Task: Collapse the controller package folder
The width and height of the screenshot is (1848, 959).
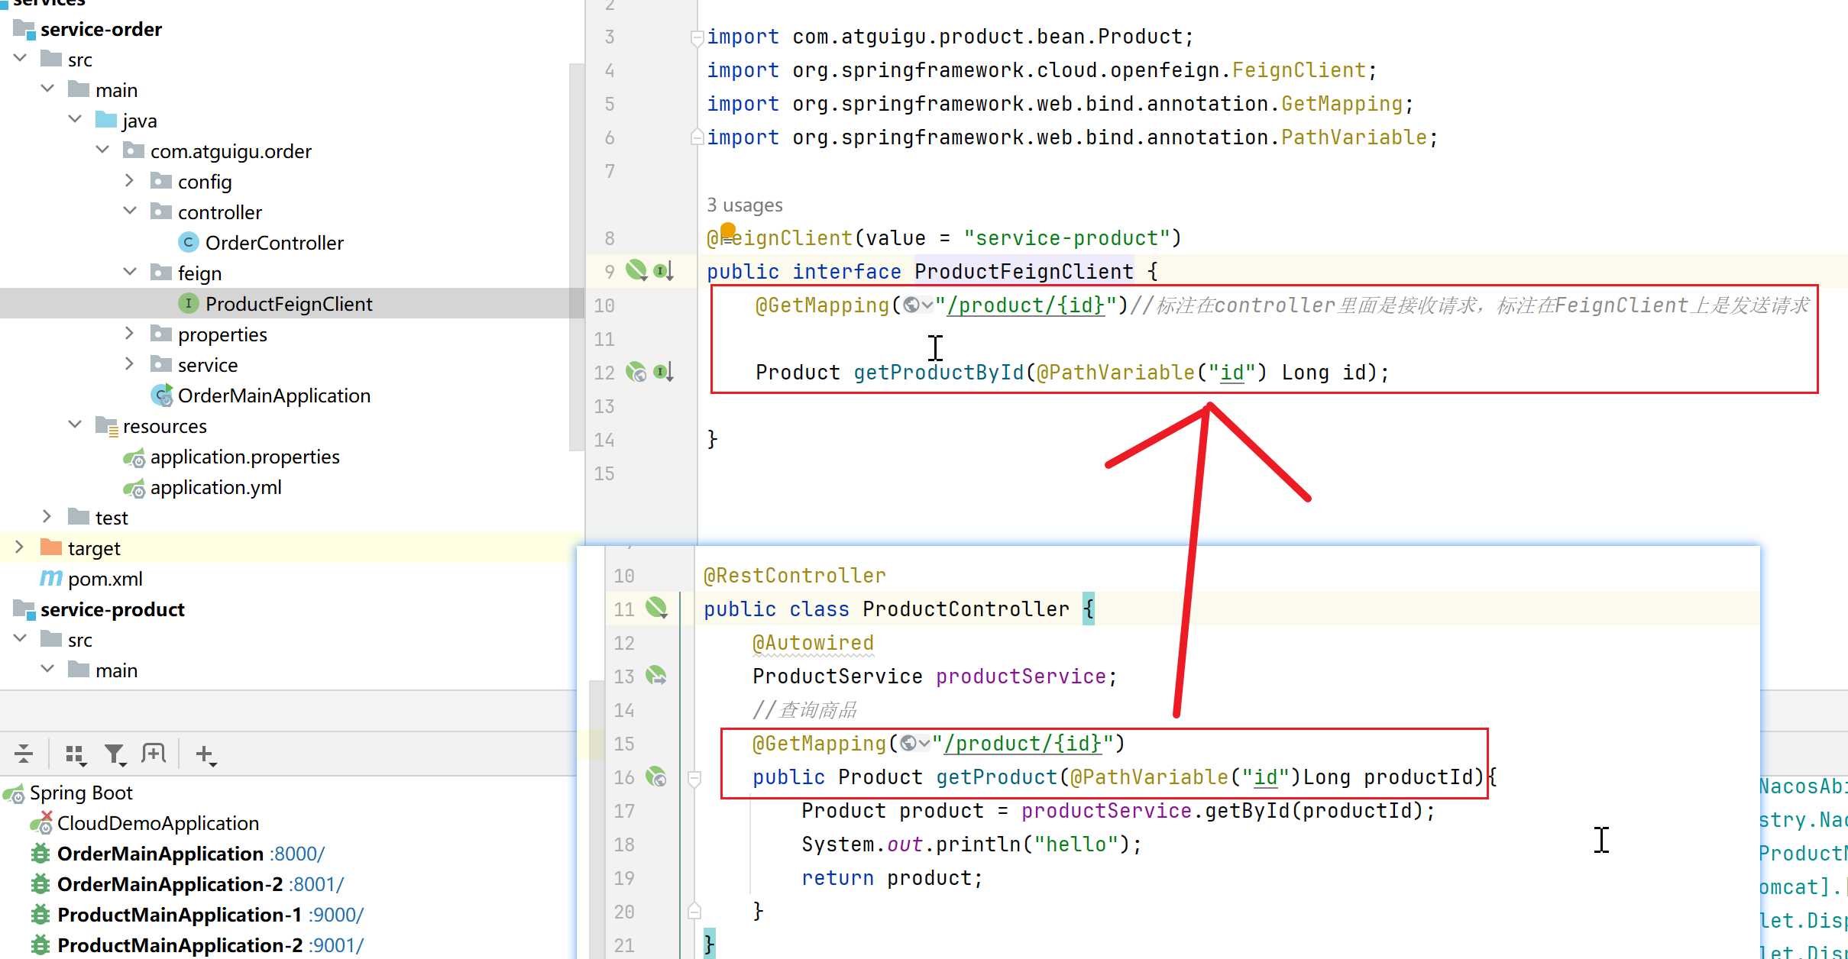Action: [130, 211]
